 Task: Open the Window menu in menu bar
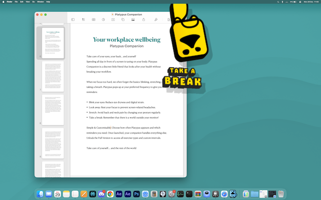[41, 2]
